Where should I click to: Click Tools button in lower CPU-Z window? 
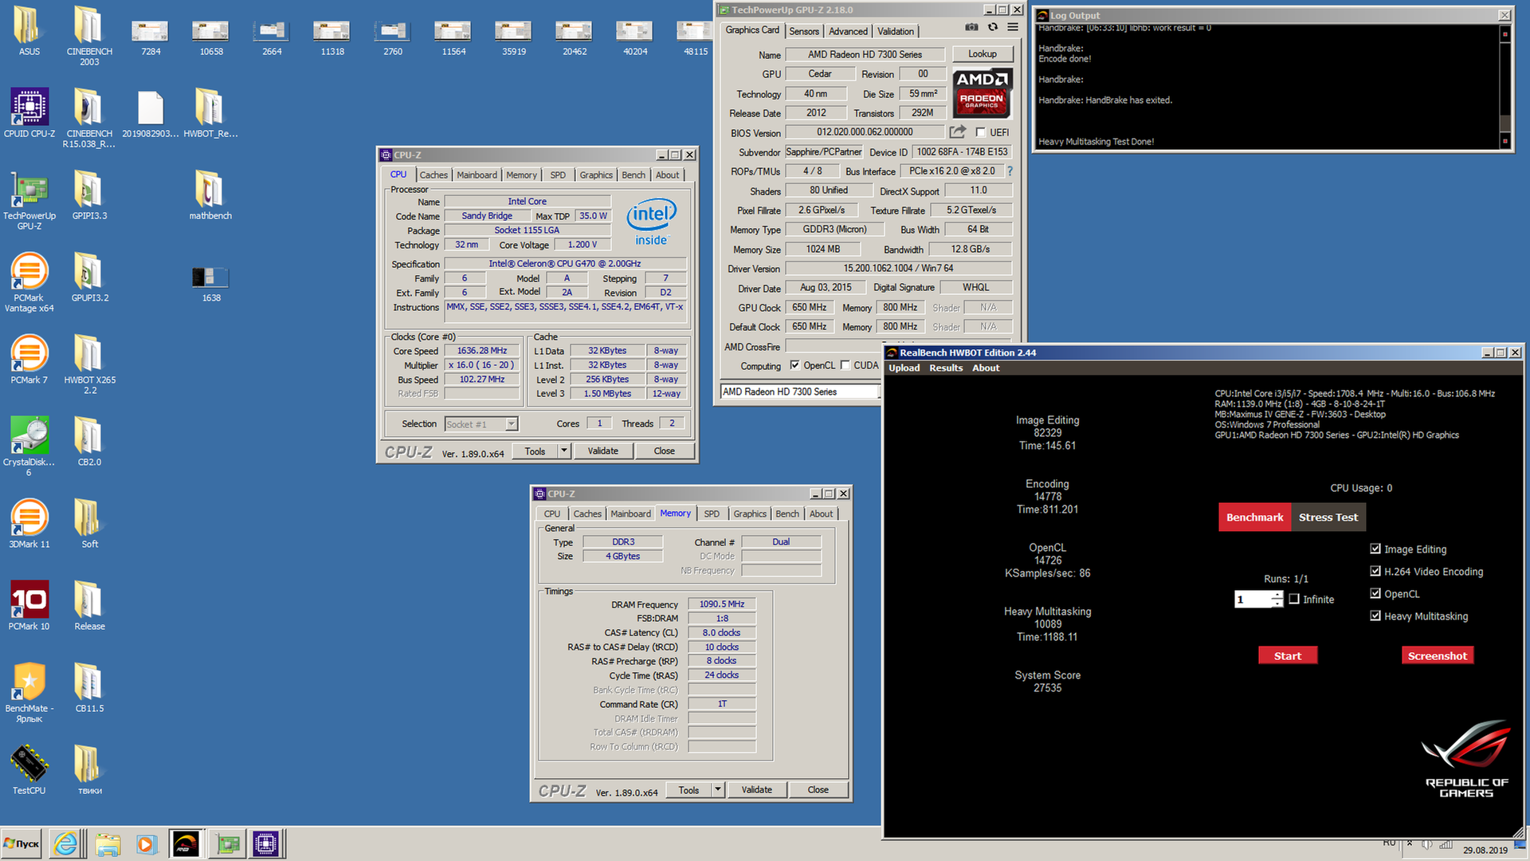[688, 790]
